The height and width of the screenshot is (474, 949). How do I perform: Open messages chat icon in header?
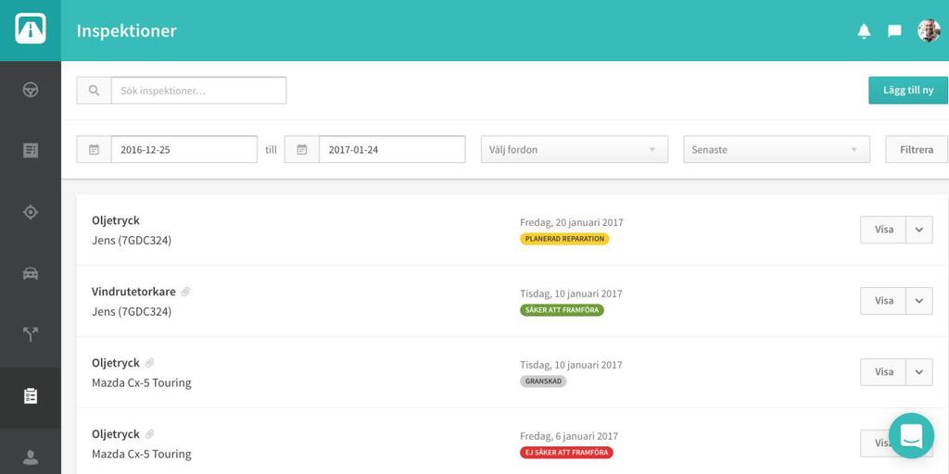point(894,31)
